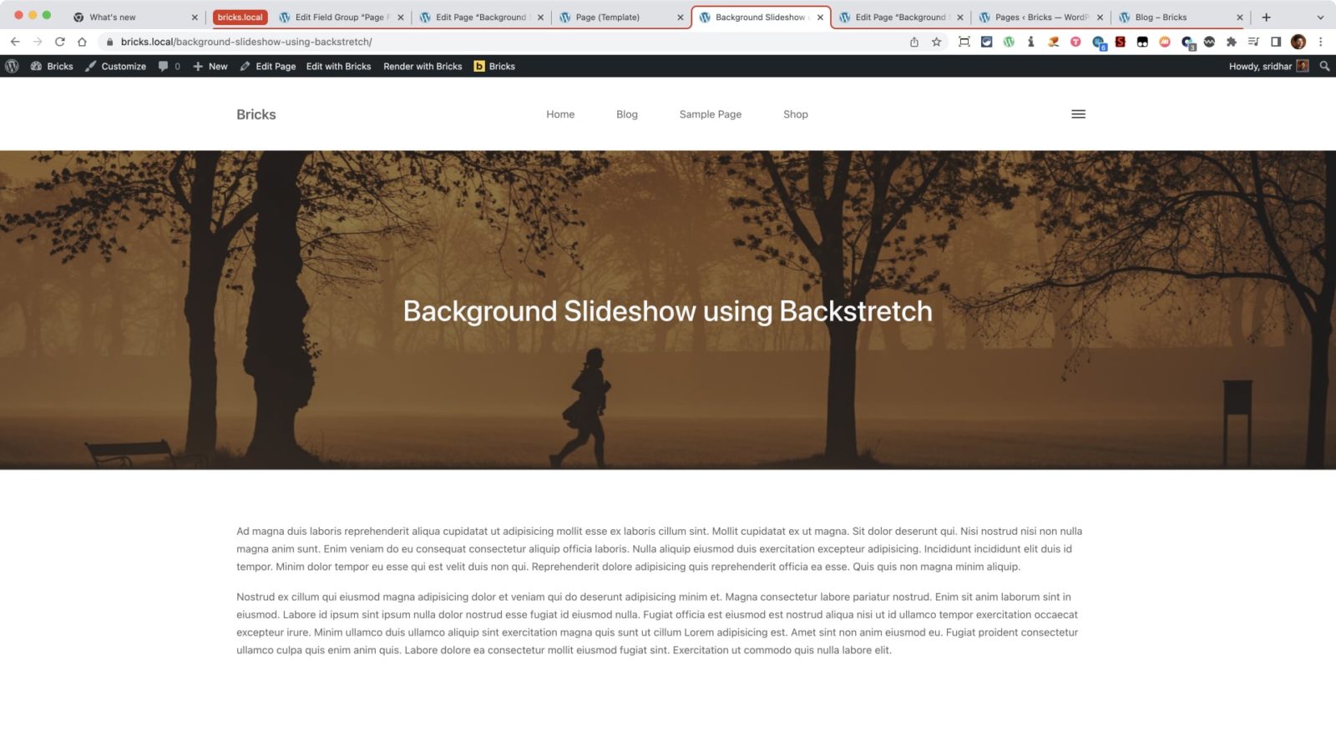Toggle the Chrome side panel
The image size is (1336, 751).
pos(1275,42)
